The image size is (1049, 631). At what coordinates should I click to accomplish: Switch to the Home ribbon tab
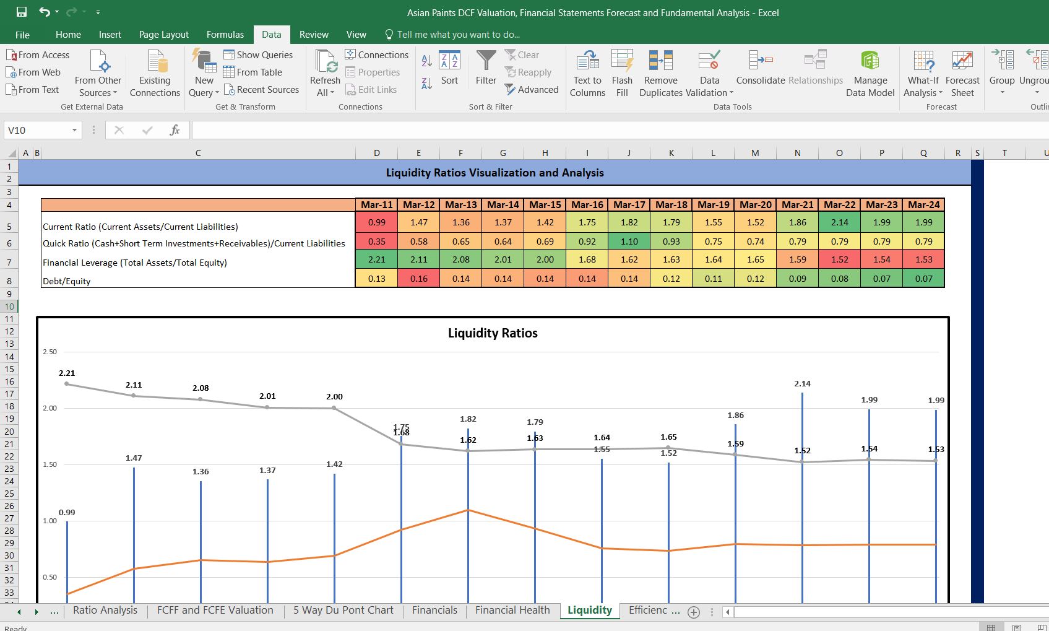[x=68, y=35]
